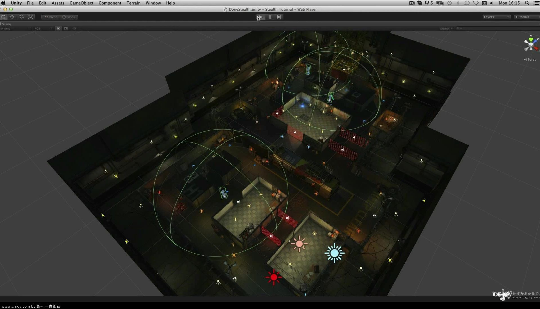Toggle Global/Local handle rotation

tap(69, 17)
